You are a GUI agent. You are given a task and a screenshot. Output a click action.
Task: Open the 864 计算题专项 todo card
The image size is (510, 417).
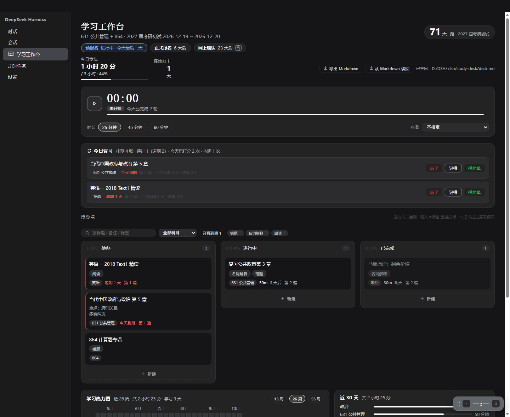point(148,349)
